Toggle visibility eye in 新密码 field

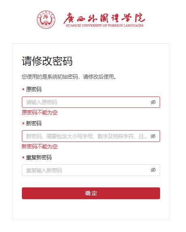tap(153, 136)
